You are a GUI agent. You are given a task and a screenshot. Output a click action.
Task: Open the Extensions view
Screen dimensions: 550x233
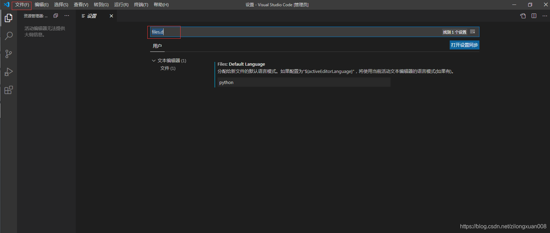point(9,90)
